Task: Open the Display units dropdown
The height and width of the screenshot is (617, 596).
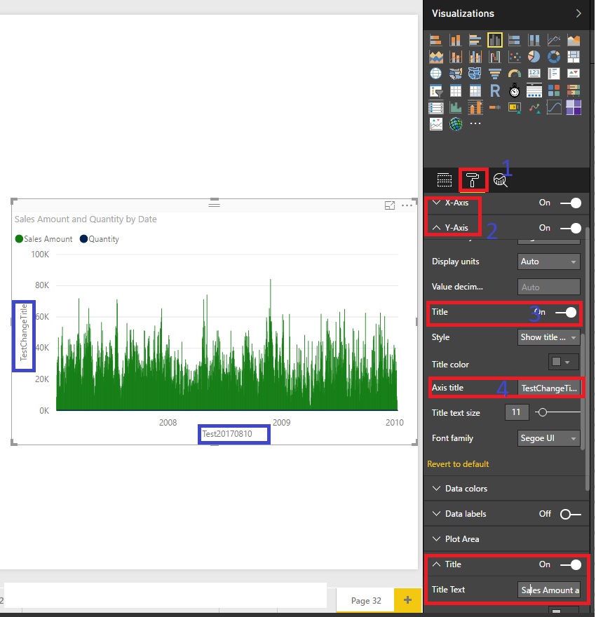Action: point(549,262)
